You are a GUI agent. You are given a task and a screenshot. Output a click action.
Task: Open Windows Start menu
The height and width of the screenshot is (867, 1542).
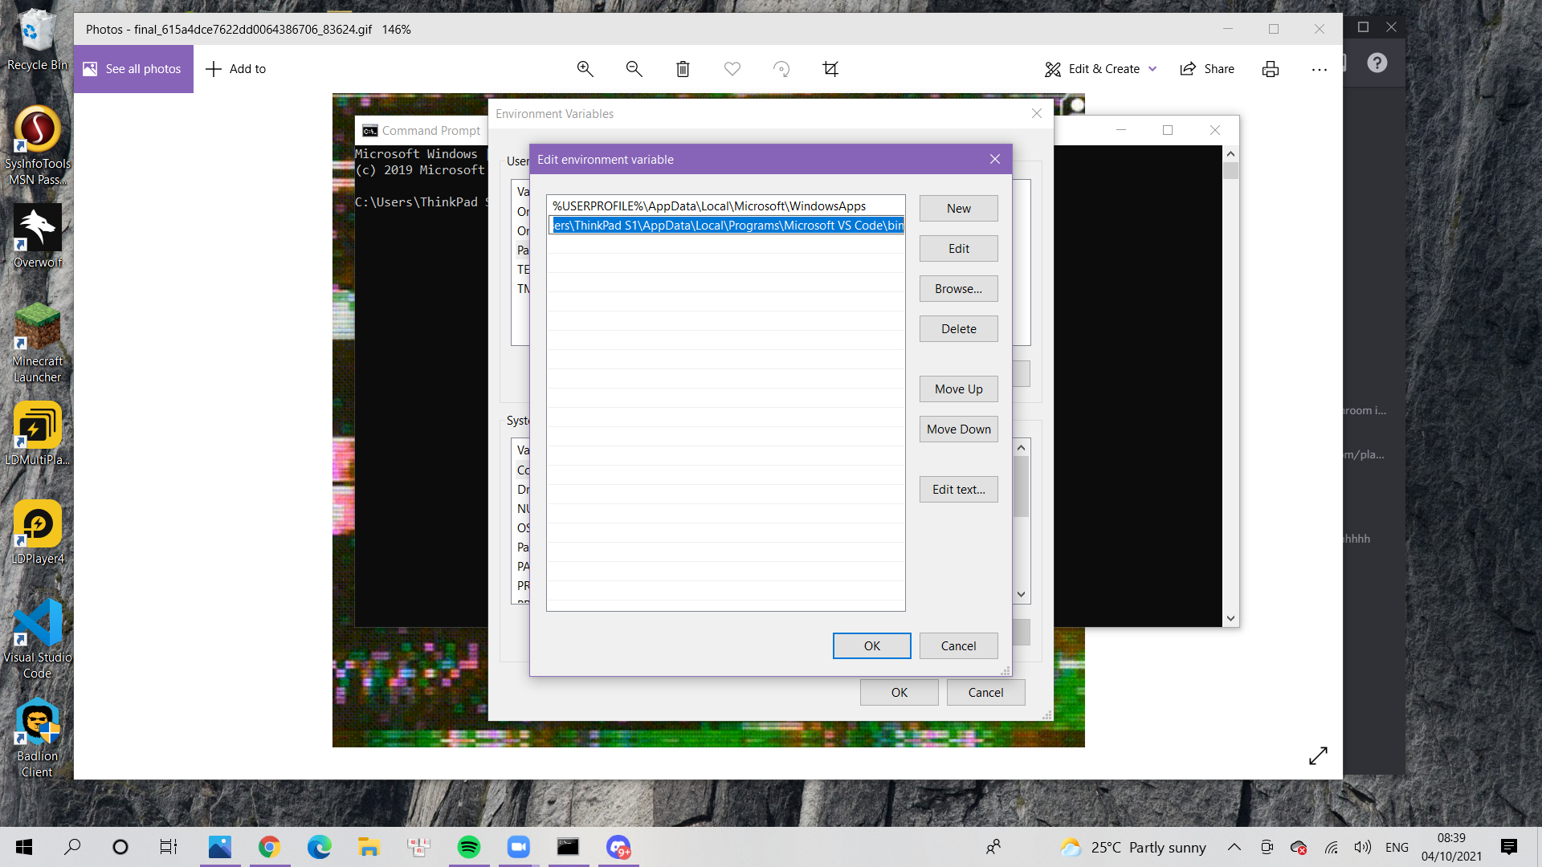tap(24, 847)
